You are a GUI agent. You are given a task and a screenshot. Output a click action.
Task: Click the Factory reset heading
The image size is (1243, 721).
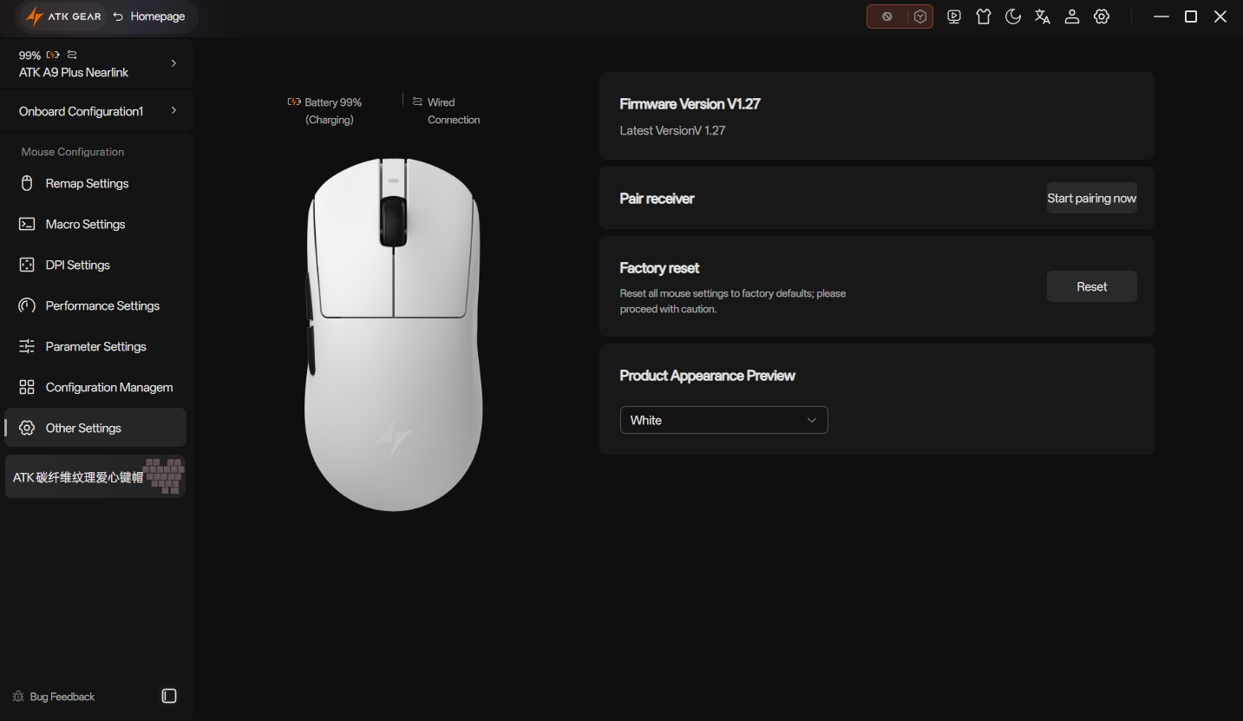659,268
